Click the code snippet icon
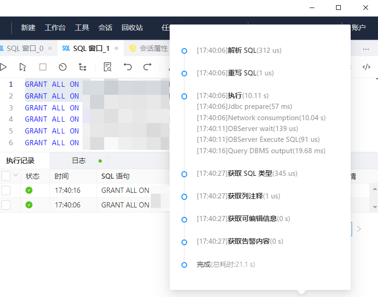 click(366, 67)
